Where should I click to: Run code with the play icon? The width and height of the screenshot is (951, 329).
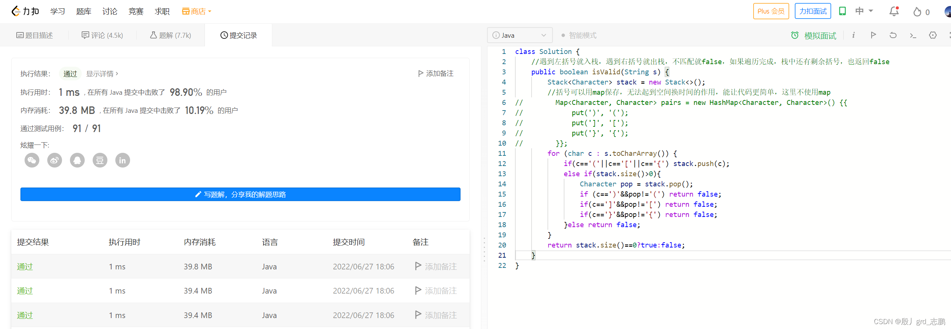pyautogui.click(x=873, y=35)
